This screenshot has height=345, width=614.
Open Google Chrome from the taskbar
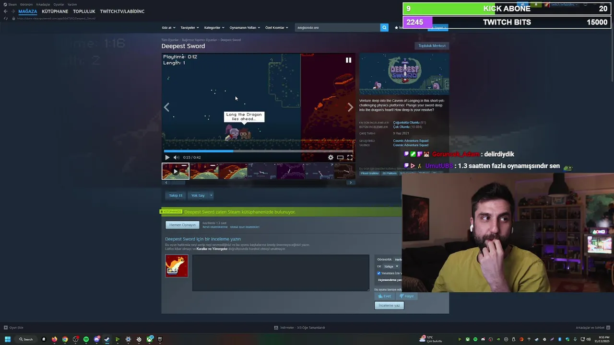(65, 339)
